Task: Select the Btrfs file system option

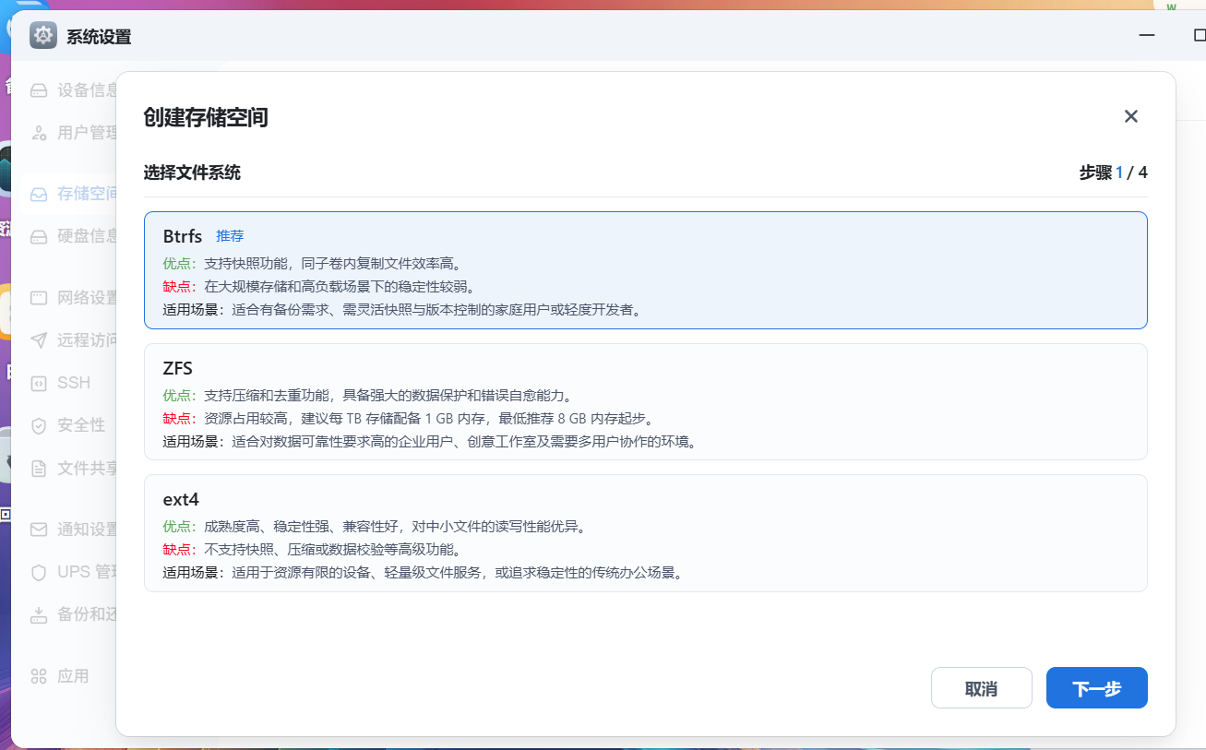Action: (645, 270)
